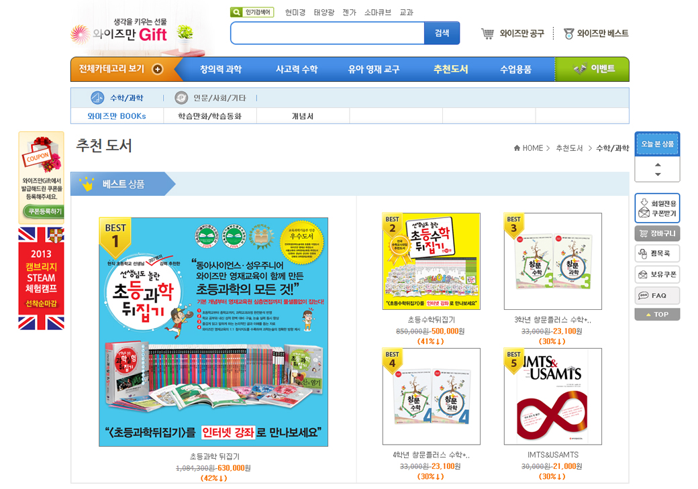The width and height of the screenshot is (698, 489).
Task: Focus the main search input field
Action: coord(328,34)
